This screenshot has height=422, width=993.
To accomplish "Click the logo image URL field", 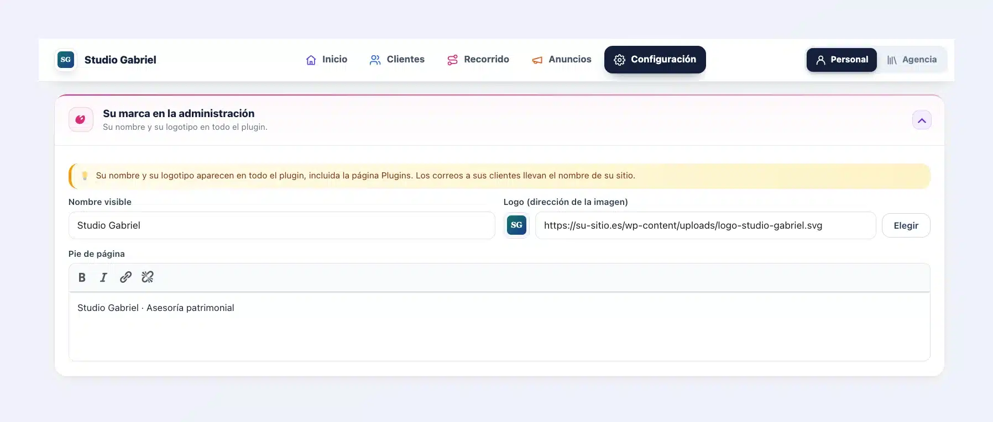I will [705, 225].
